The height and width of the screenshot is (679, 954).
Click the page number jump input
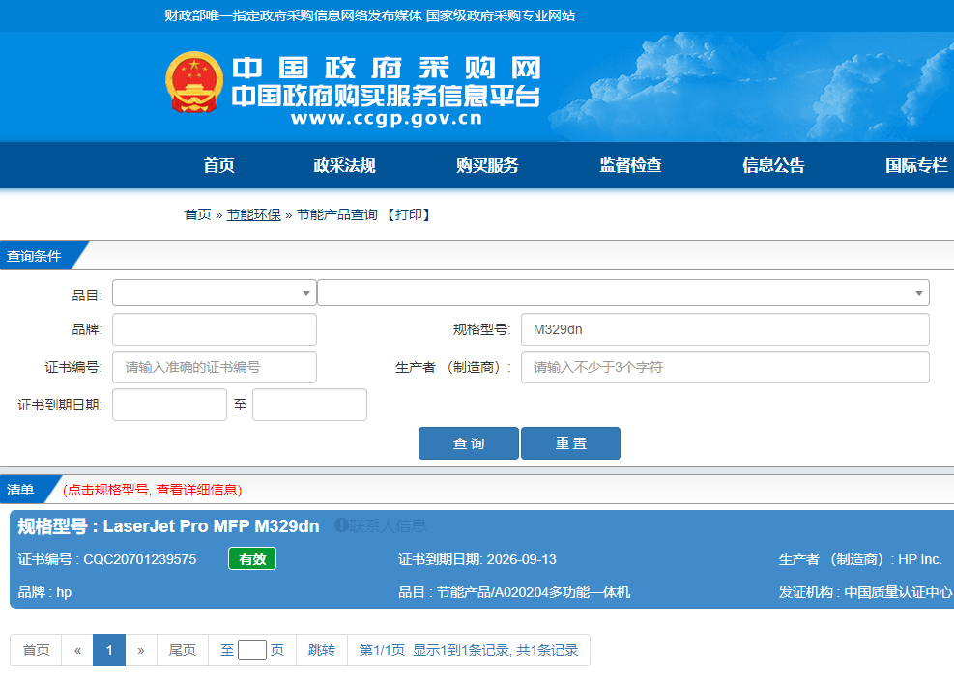tap(252, 650)
